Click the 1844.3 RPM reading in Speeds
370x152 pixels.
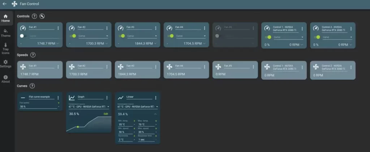pyautogui.click(x=127, y=74)
